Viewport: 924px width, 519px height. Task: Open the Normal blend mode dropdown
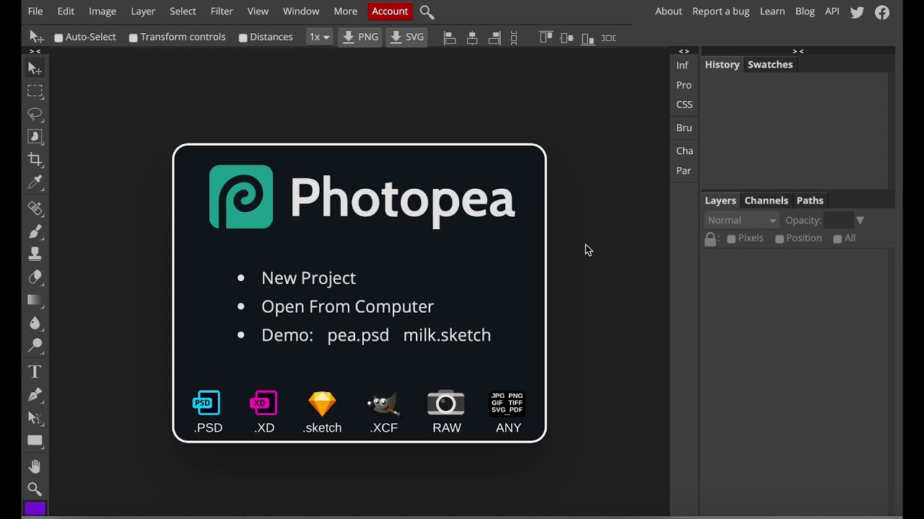coord(741,221)
